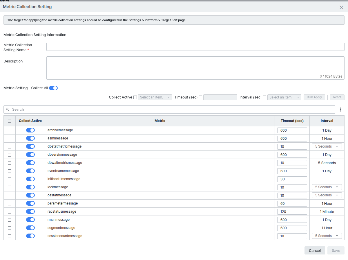
Task: Disable the dbstatmetricmessage collect toggle
Action: [x=30, y=146]
